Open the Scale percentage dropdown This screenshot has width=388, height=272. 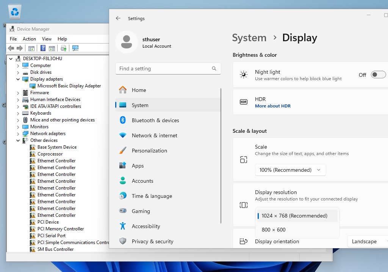click(x=290, y=170)
